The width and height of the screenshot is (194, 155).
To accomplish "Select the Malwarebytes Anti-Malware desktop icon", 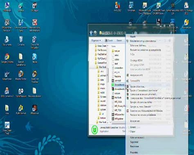I will pos(35,25).
